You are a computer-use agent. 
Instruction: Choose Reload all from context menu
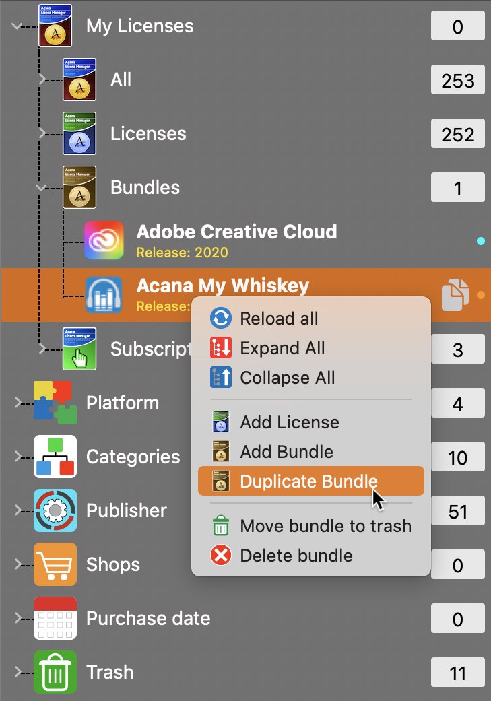tap(310, 319)
